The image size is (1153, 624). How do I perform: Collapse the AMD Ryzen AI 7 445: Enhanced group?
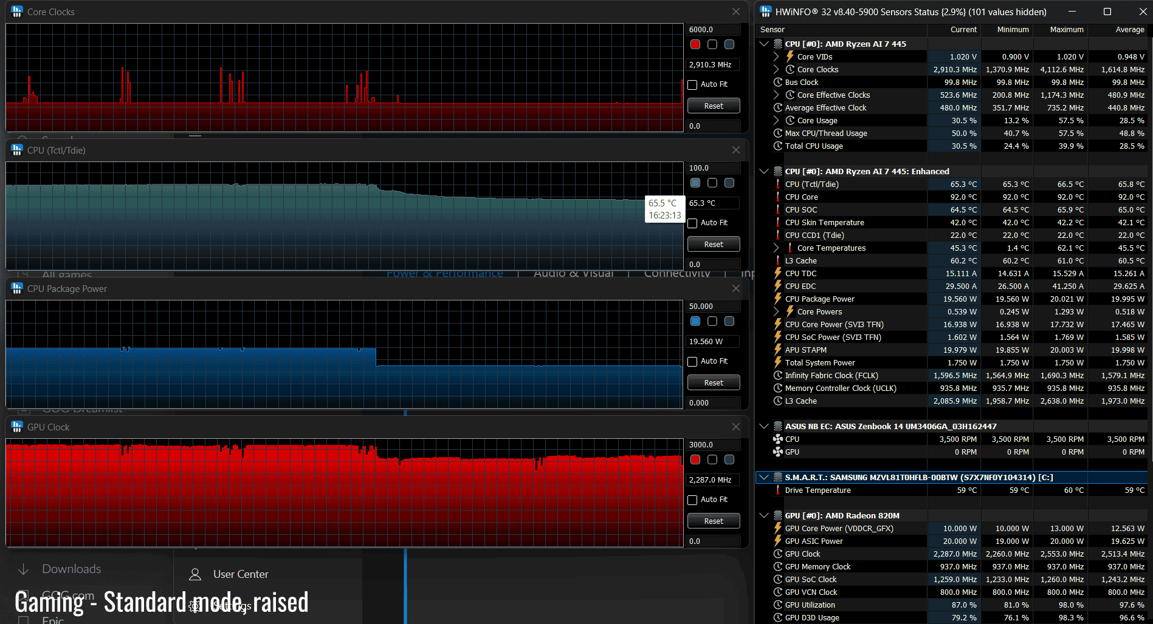[x=764, y=171]
